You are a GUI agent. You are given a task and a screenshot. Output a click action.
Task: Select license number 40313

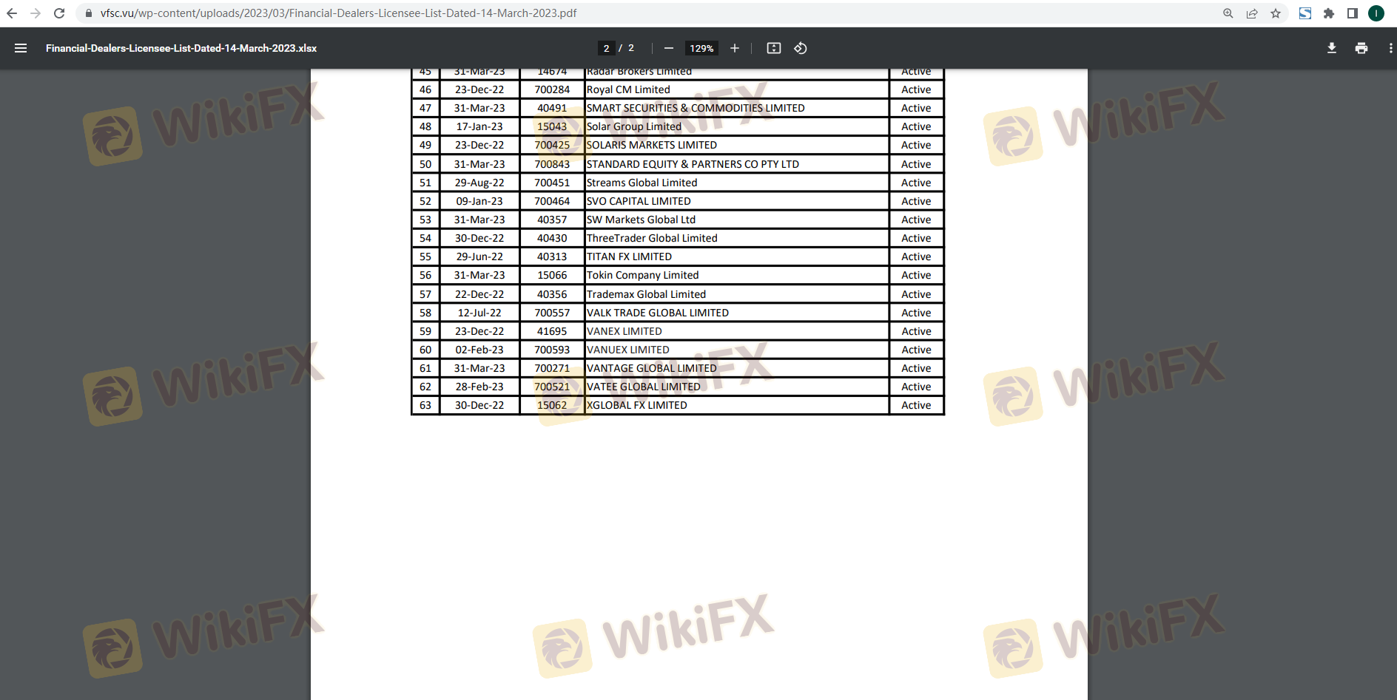click(x=552, y=256)
